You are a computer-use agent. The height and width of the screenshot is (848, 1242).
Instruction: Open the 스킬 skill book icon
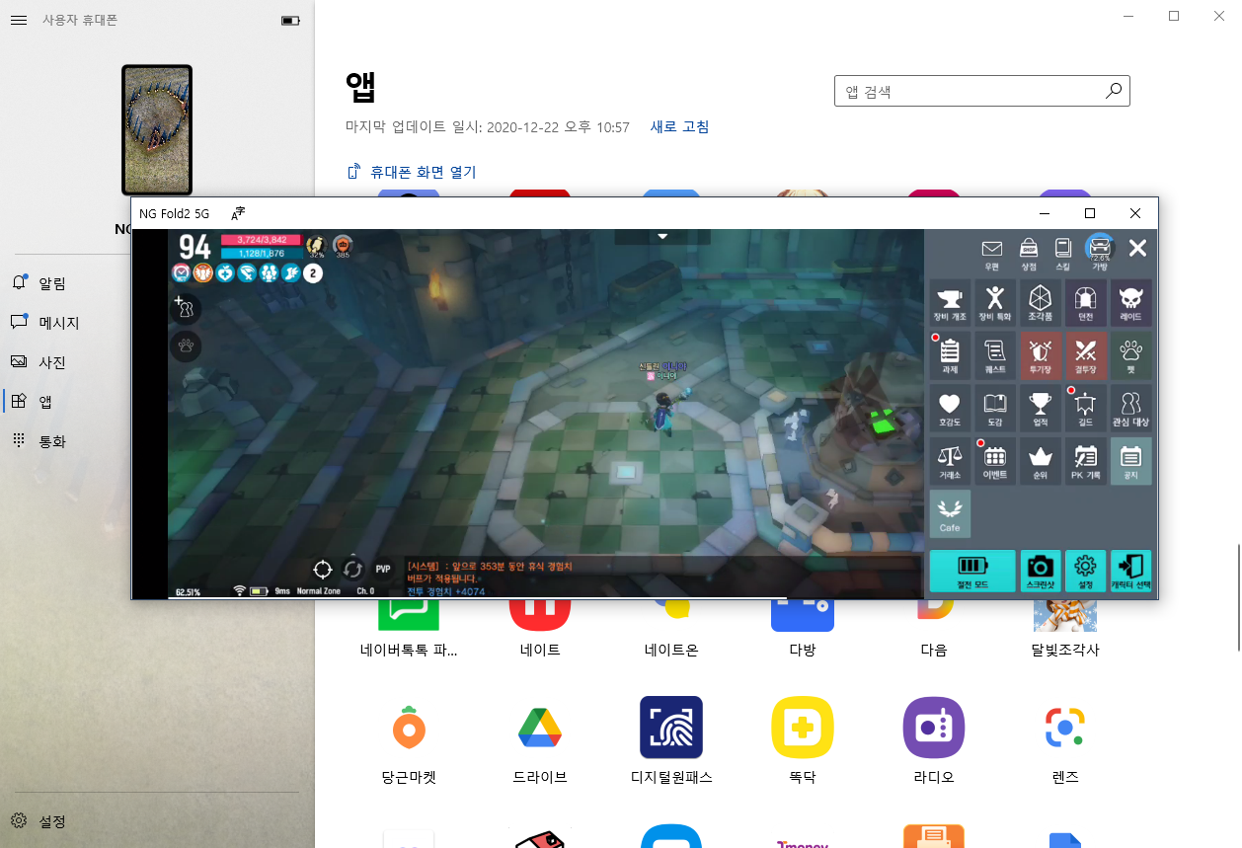pyautogui.click(x=1063, y=253)
